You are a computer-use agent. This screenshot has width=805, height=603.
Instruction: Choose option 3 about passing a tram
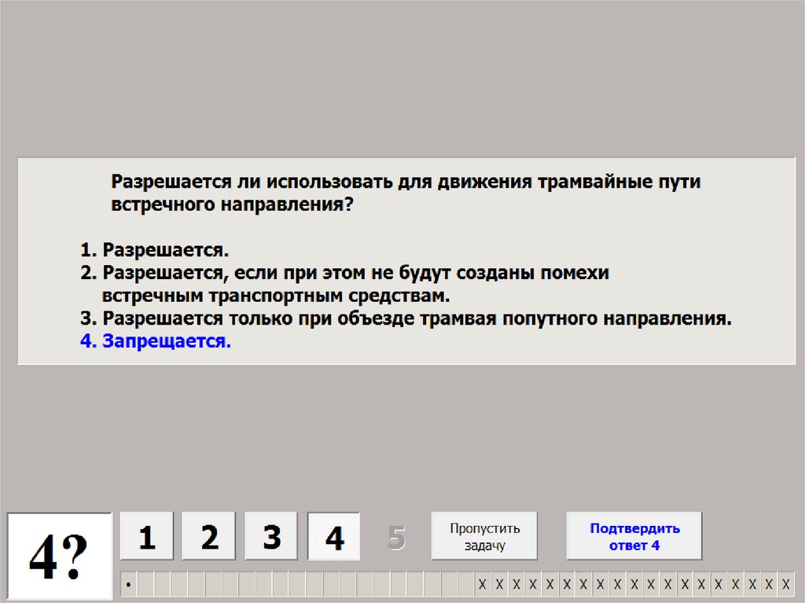coord(406,319)
